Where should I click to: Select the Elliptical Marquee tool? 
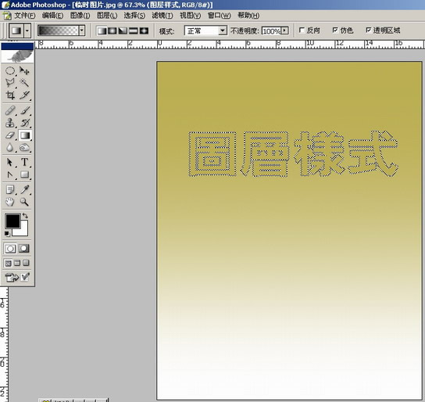pyautogui.click(x=10, y=71)
